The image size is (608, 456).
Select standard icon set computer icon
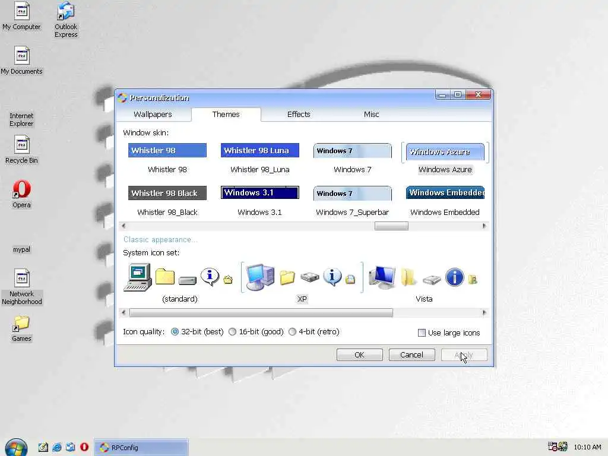click(137, 277)
